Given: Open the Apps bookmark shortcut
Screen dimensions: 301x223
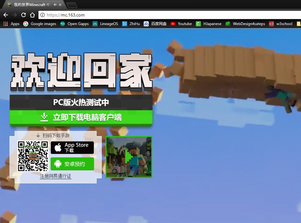Looking at the screenshot, I should point(11,24).
